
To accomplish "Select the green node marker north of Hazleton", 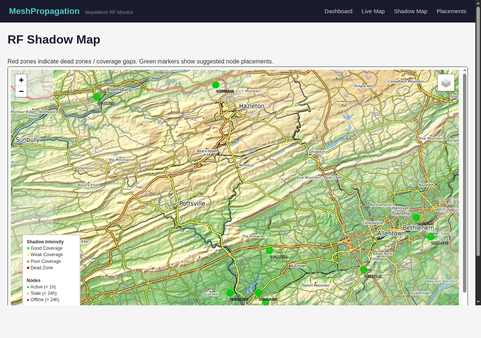I will pyautogui.click(x=216, y=85).
